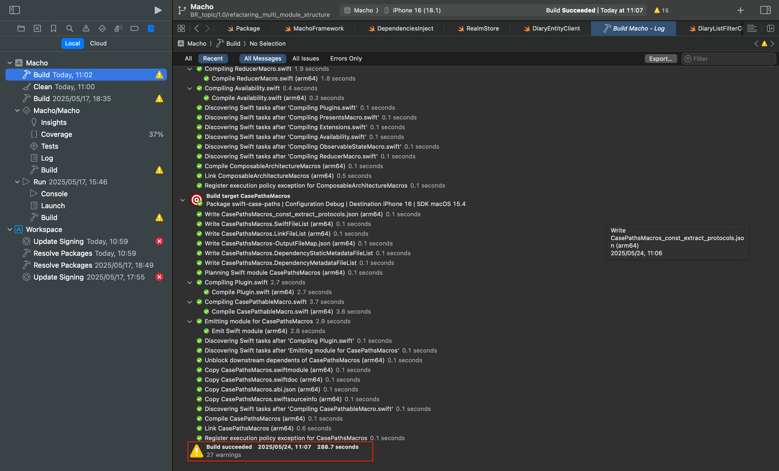Toggle the right inspector panel

[x=765, y=10]
